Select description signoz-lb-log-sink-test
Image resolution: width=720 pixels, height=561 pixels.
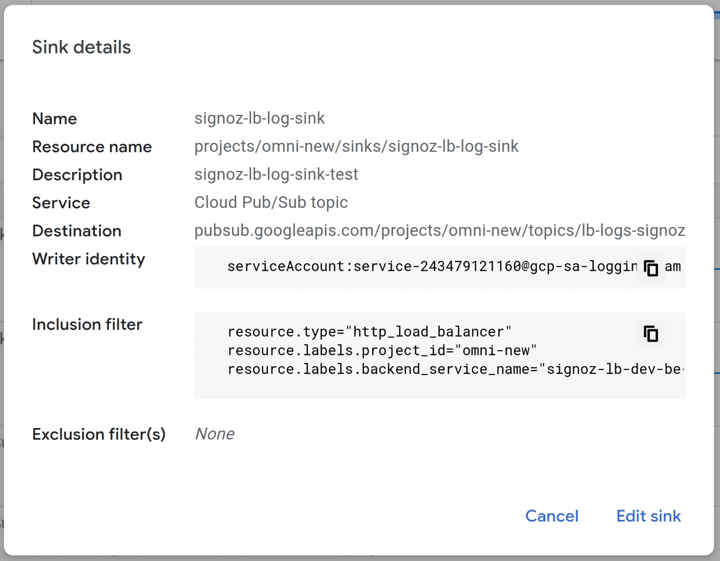coord(276,175)
